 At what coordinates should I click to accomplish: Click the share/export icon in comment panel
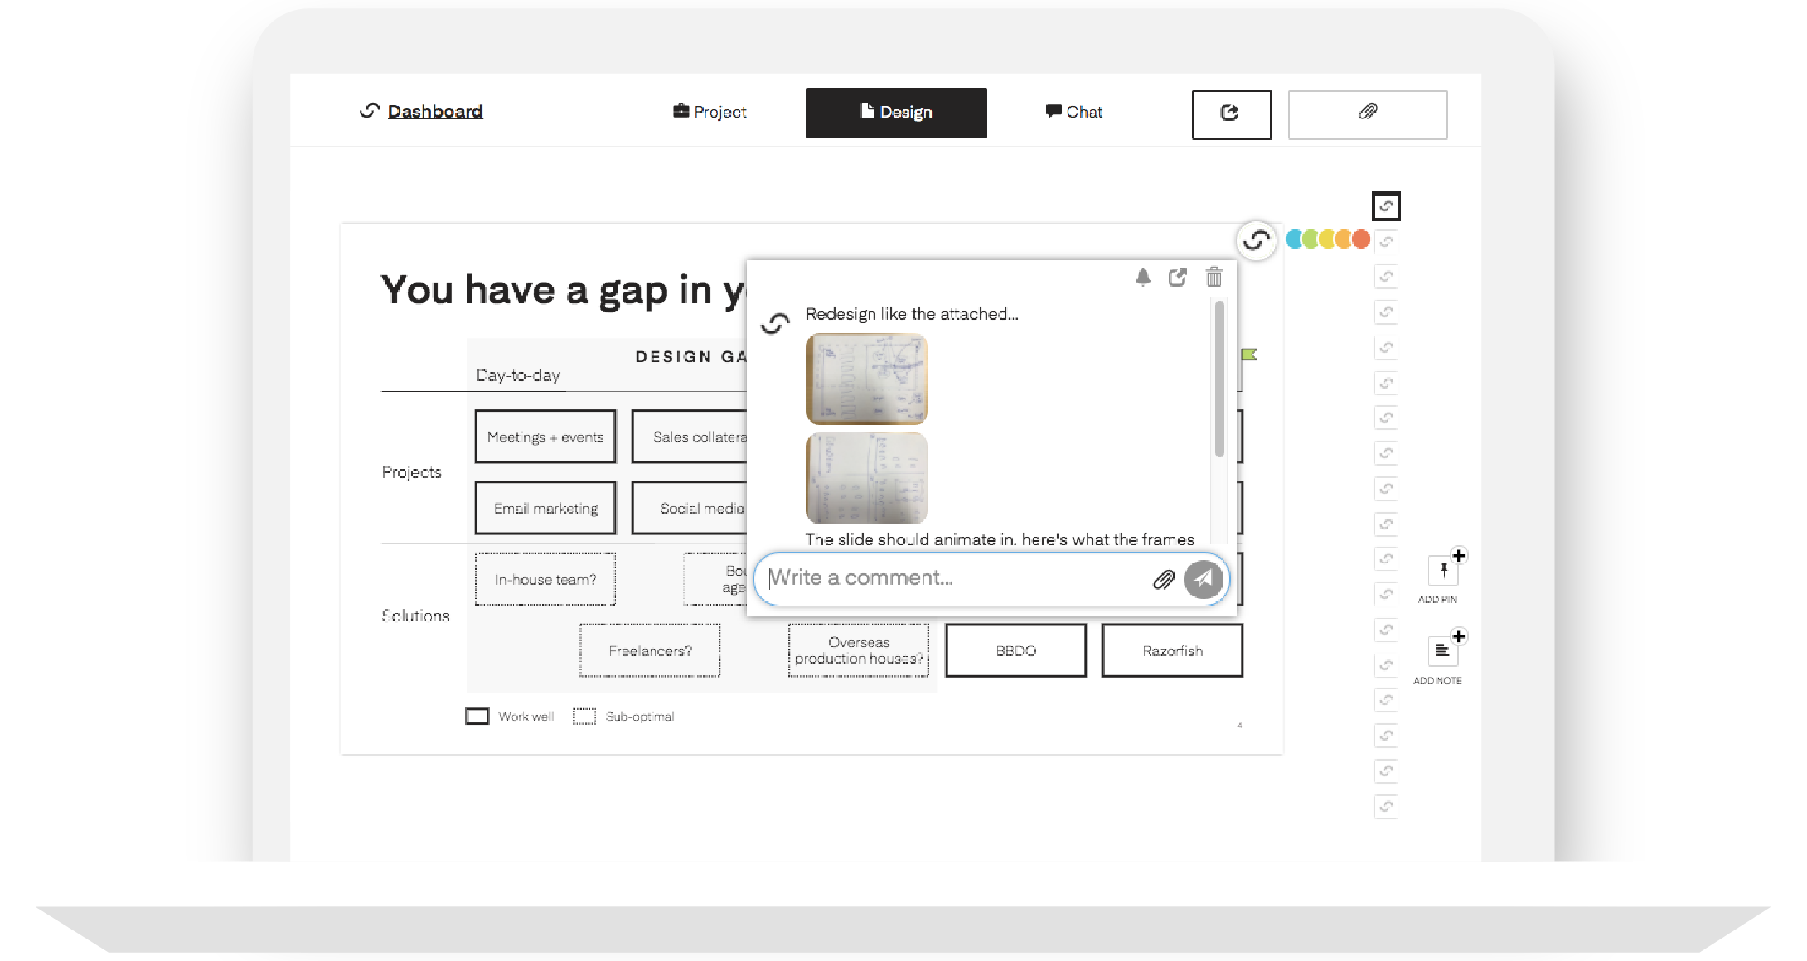tap(1177, 277)
